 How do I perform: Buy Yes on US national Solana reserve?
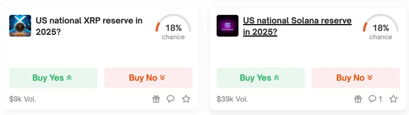tap(260, 78)
